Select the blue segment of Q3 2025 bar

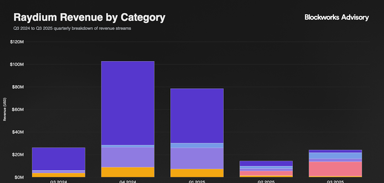pos(335,156)
